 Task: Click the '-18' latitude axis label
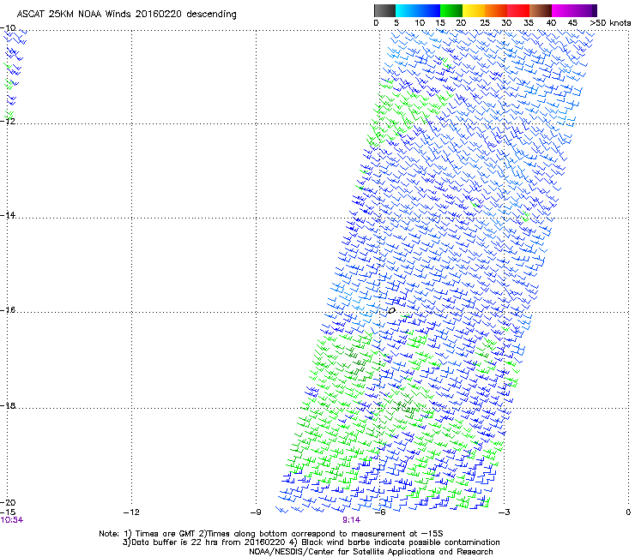pyautogui.click(x=8, y=405)
